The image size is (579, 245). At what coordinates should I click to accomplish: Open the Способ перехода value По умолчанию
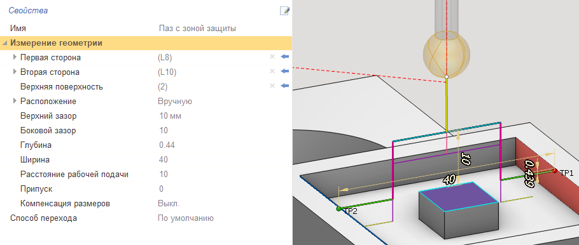pos(186,218)
